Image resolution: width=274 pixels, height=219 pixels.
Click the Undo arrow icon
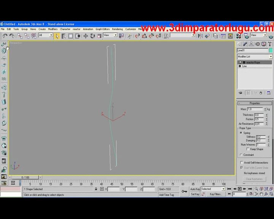tap(5, 36)
